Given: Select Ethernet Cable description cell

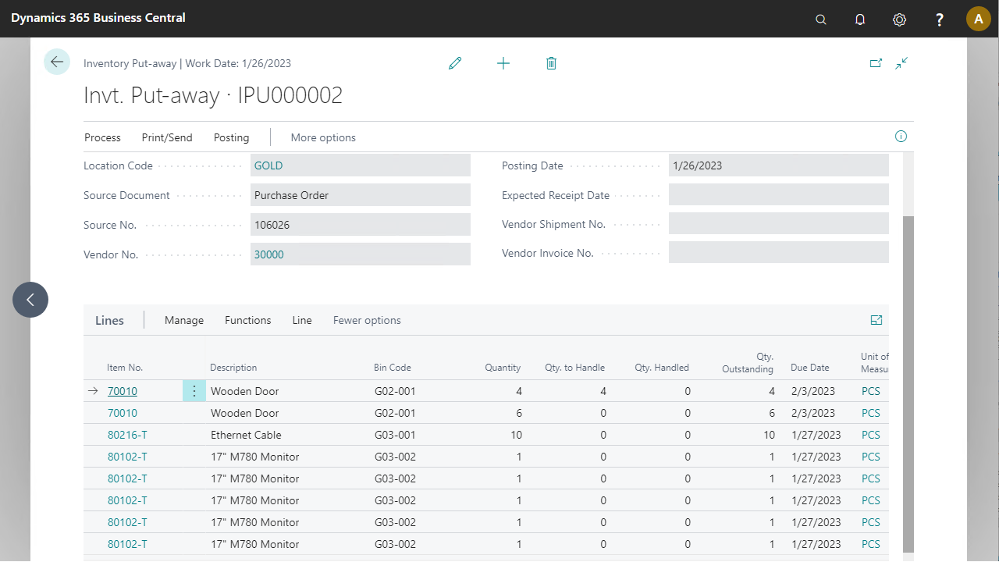Looking at the screenshot, I should (246, 435).
